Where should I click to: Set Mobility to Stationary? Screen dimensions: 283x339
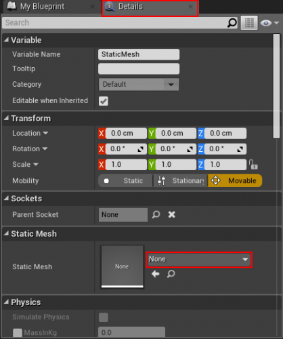click(x=180, y=180)
